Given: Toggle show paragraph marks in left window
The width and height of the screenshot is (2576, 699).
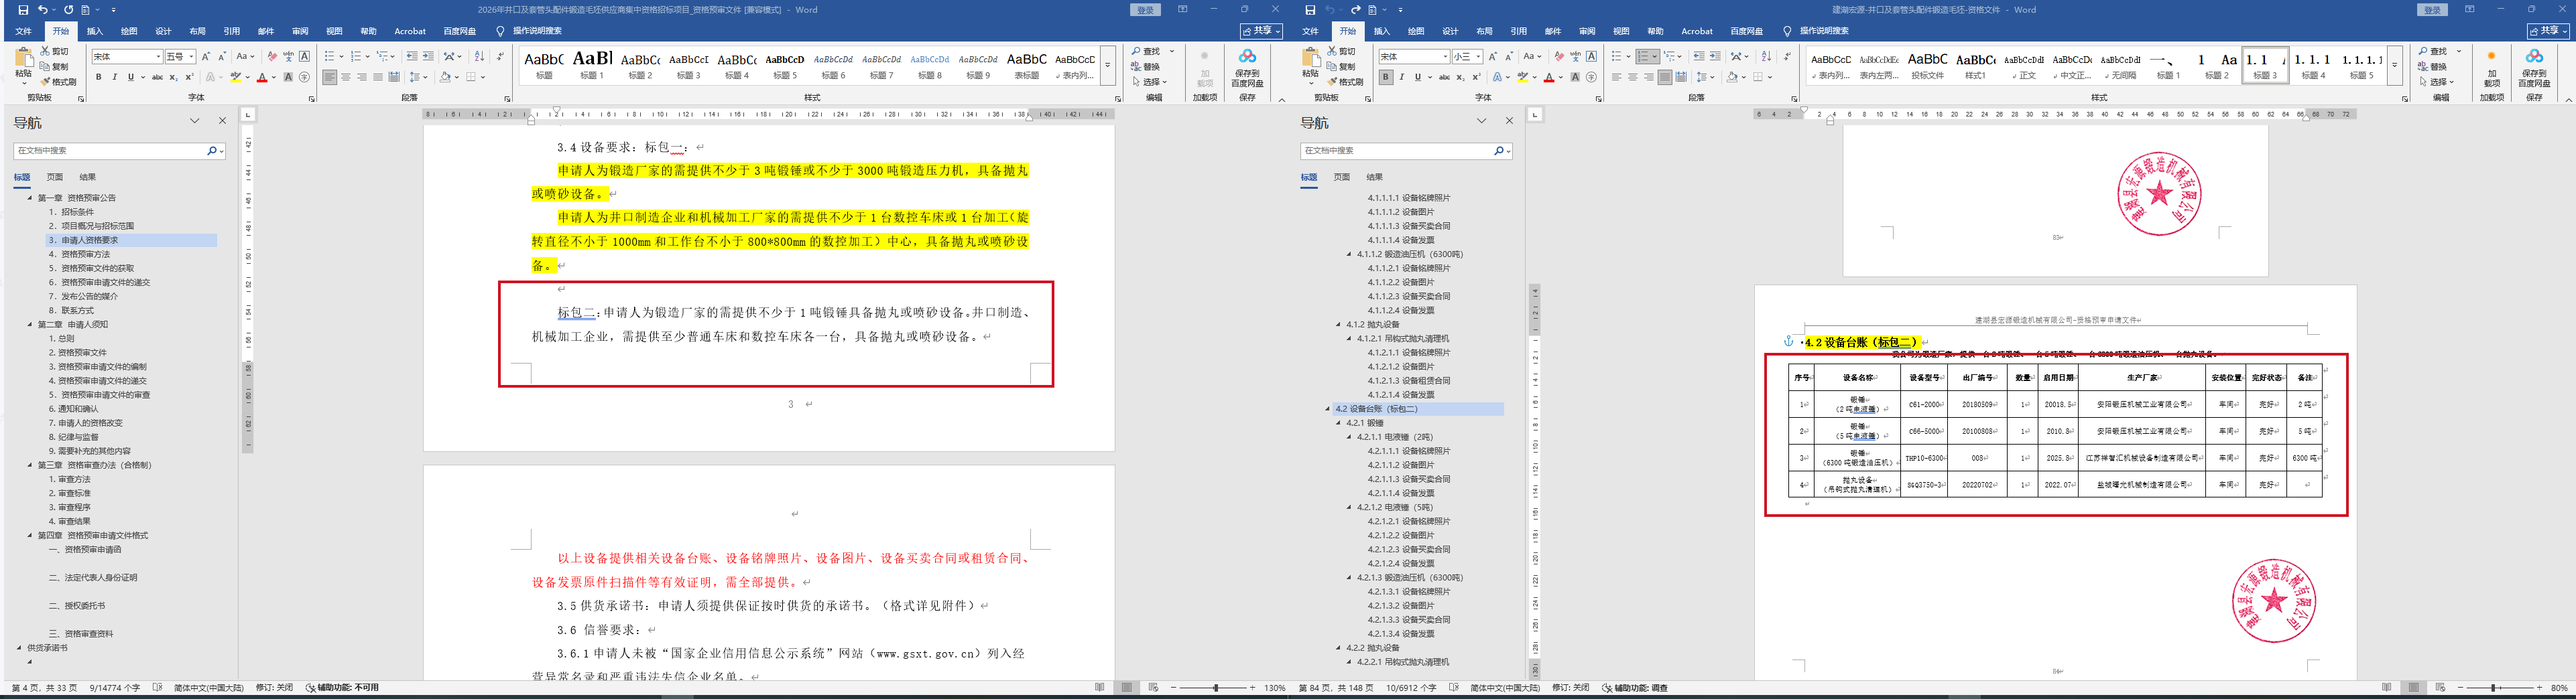Looking at the screenshot, I should click(500, 57).
